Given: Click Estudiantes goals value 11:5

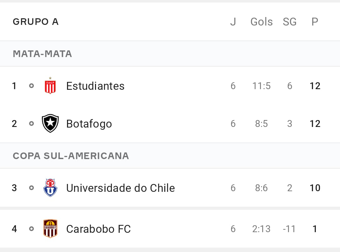Looking at the screenshot, I should (x=262, y=86).
